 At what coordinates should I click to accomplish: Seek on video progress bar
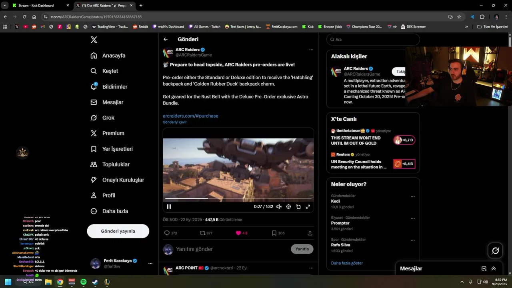[x=238, y=198]
